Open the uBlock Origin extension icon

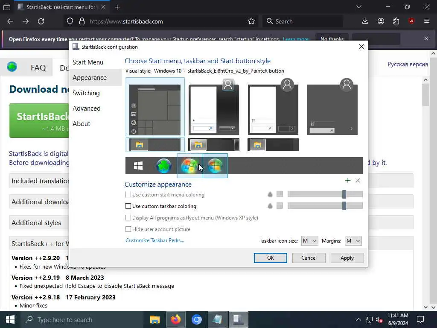coord(411,21)
